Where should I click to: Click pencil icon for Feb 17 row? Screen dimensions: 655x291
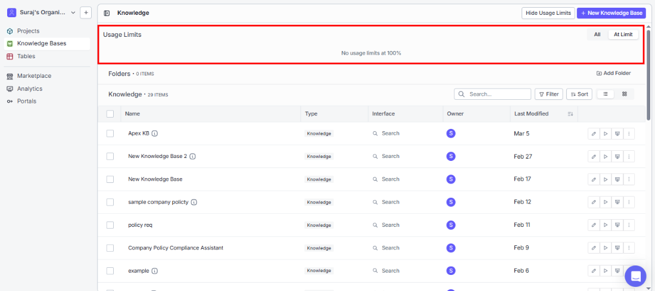(x=594, y=179)
